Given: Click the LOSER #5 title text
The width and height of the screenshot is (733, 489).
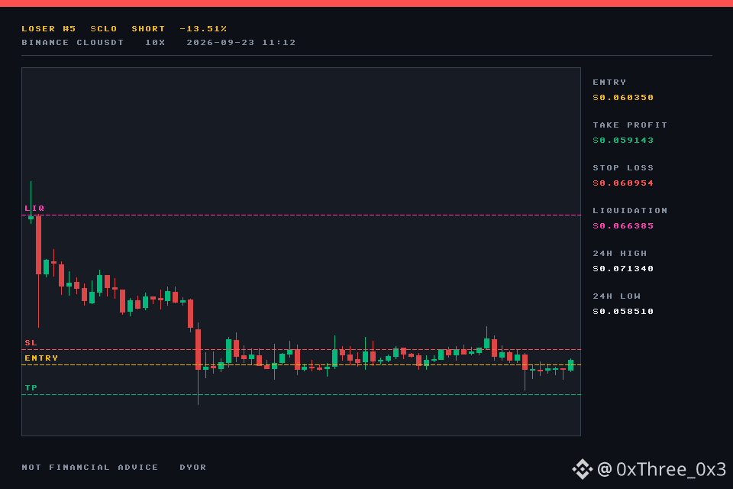Looking at the screenshot, I should pos(49,28).
